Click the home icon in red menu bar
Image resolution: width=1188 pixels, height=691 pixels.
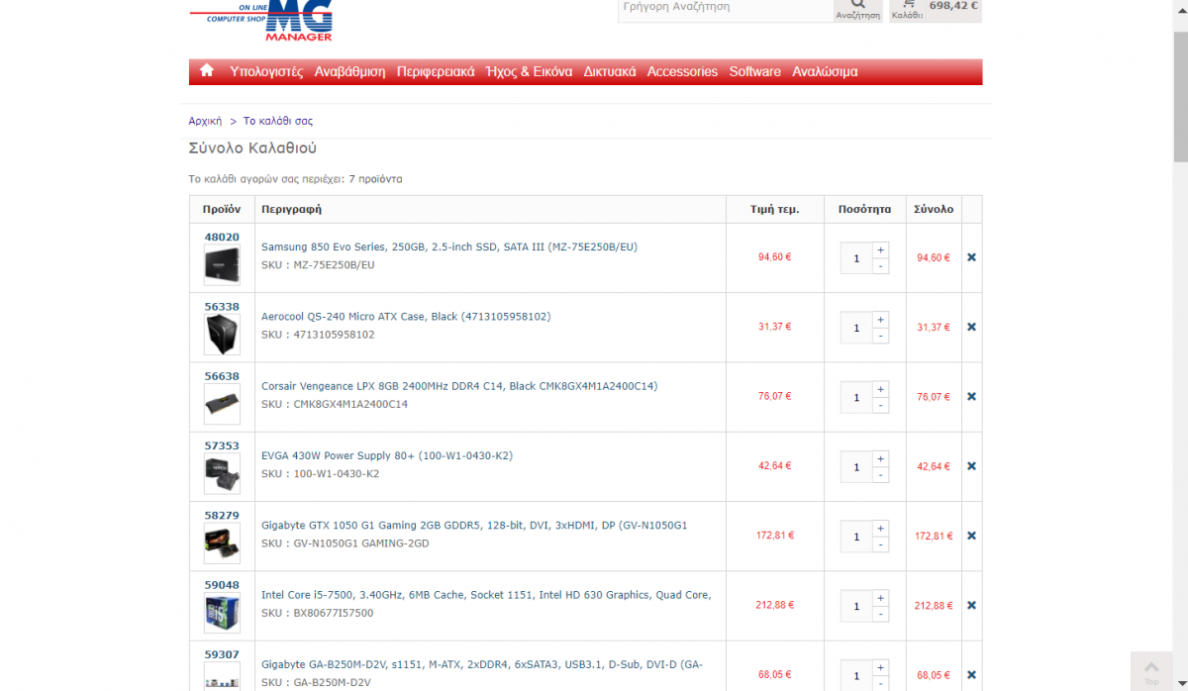206,70
